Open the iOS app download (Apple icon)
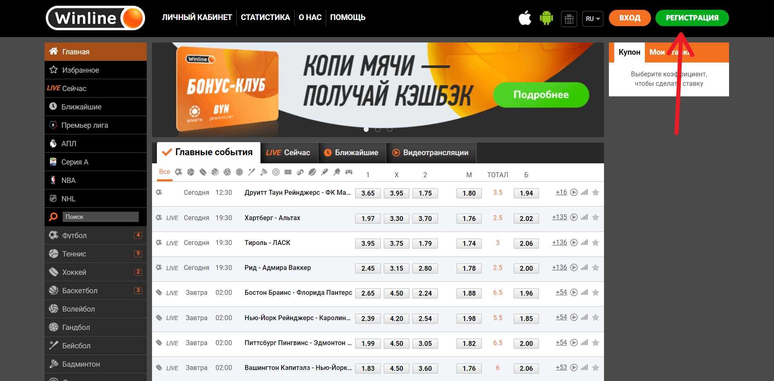The height and width of the screenshot is (381, 774). [525, 18]
